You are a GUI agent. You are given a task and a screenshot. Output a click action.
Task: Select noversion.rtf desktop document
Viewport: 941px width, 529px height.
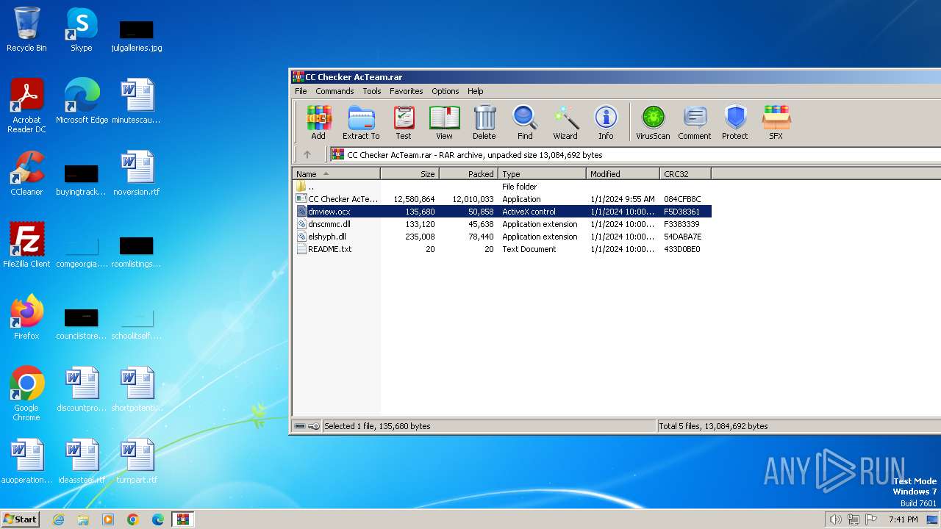tap(137, 173)
